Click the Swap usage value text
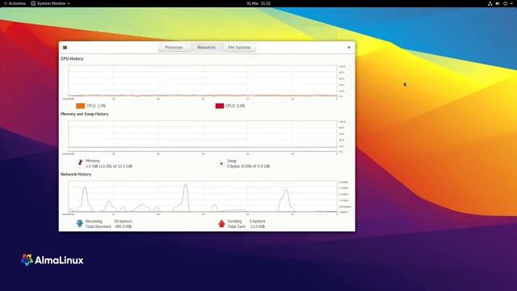 [248, 167]
